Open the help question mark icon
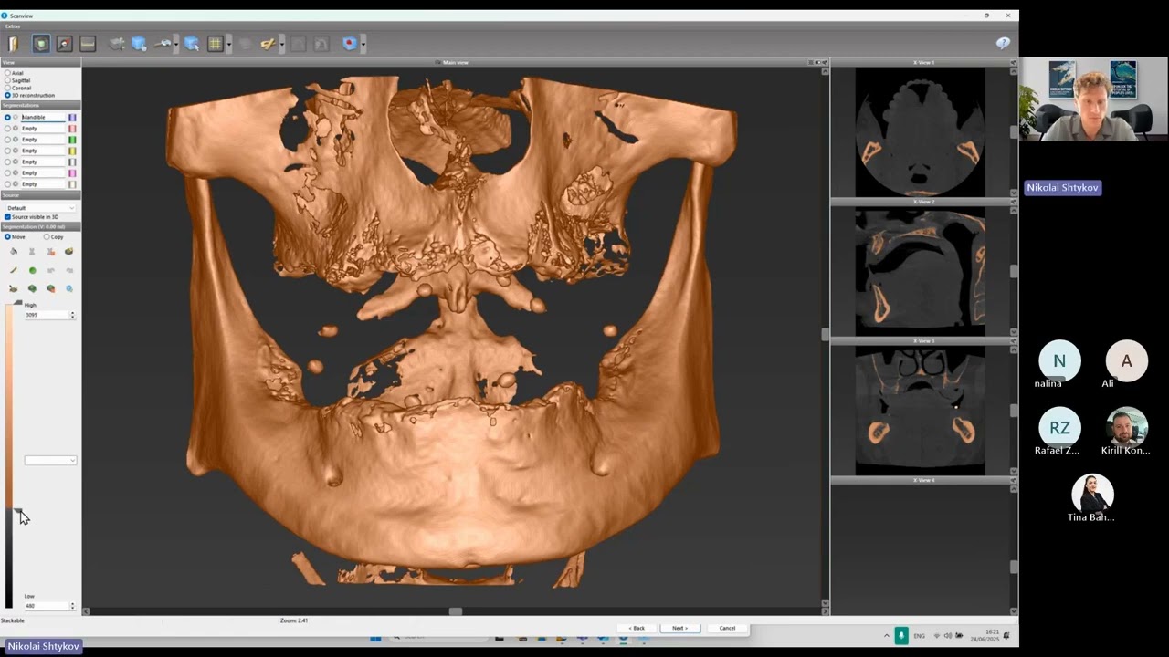The width and height of the screenshot is (1169, 657). 1003,43
